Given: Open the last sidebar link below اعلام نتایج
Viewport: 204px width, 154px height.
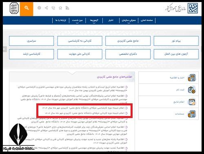Looking at the screenshot, I should 180,114.
